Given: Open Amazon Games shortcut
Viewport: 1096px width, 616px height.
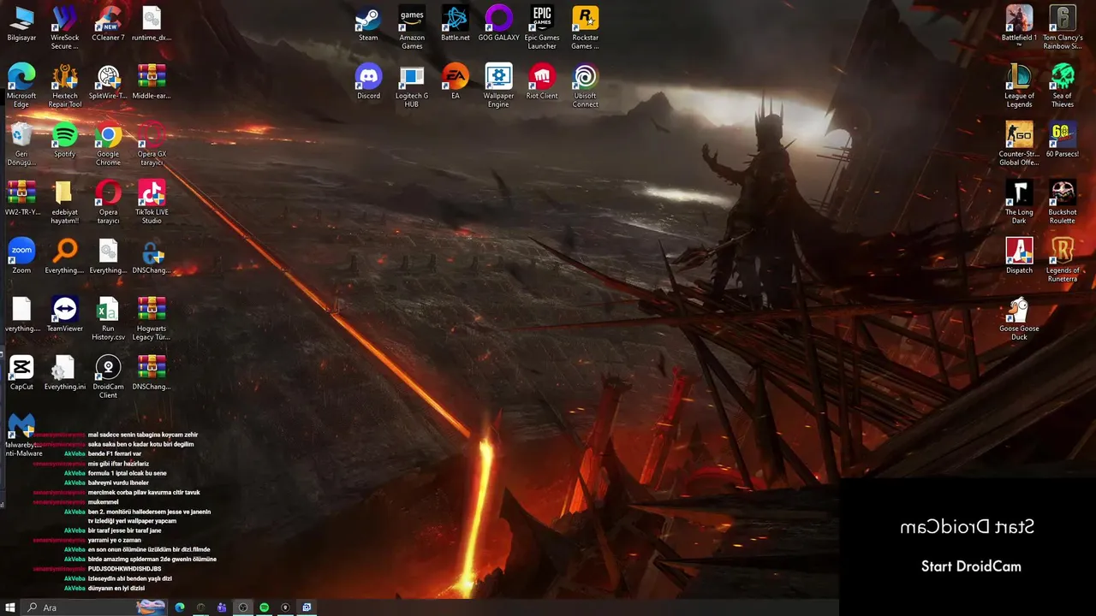Looking at the screenshot, I should click(412, 28).
